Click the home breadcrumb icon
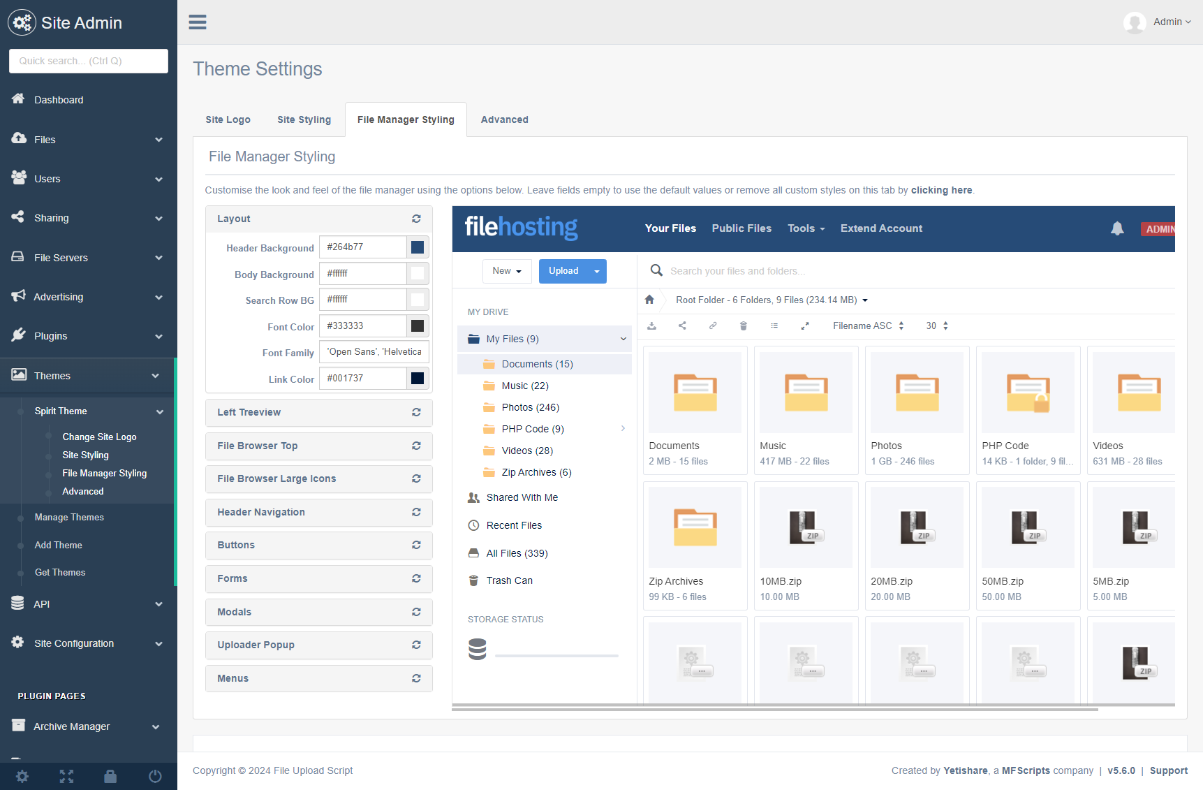This screenshot has height=790, width=1203. point(649,300)
